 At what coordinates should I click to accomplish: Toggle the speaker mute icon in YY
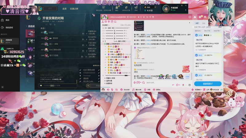pos(108,90)
